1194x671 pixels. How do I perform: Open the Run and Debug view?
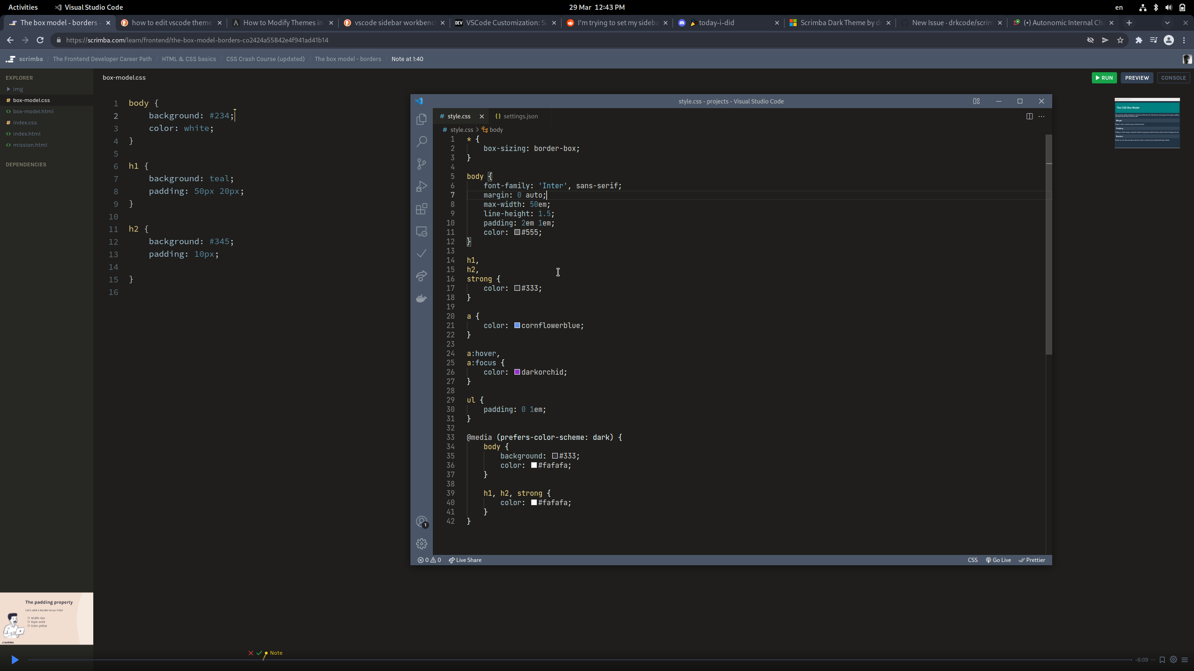point(421,186)
